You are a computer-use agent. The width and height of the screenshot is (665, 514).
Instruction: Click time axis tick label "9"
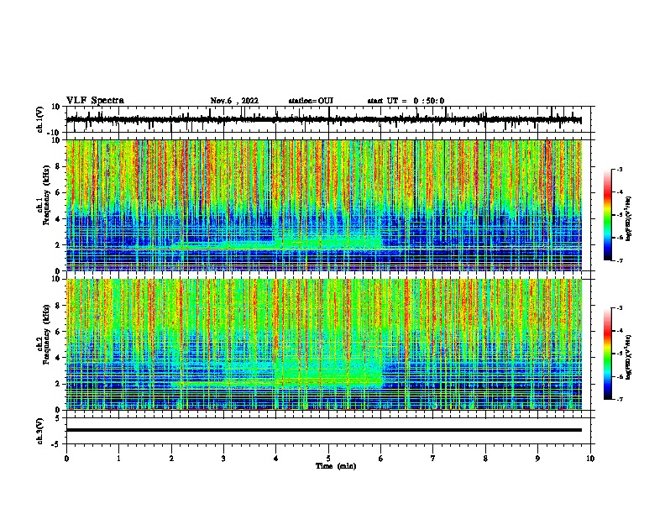click(537, 459)
